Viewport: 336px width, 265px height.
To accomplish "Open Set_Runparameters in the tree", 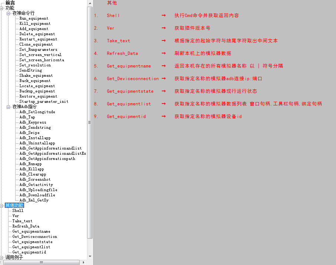I will tap(39, 50).
